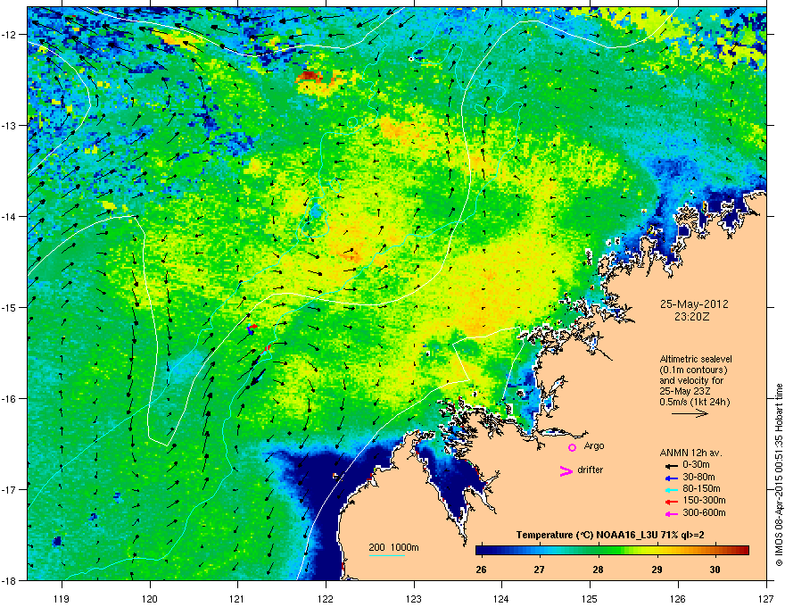Click the 0.5m/s velocity scale arrow
Viewport: 785px width, 607px height.
tap(690, 413)
